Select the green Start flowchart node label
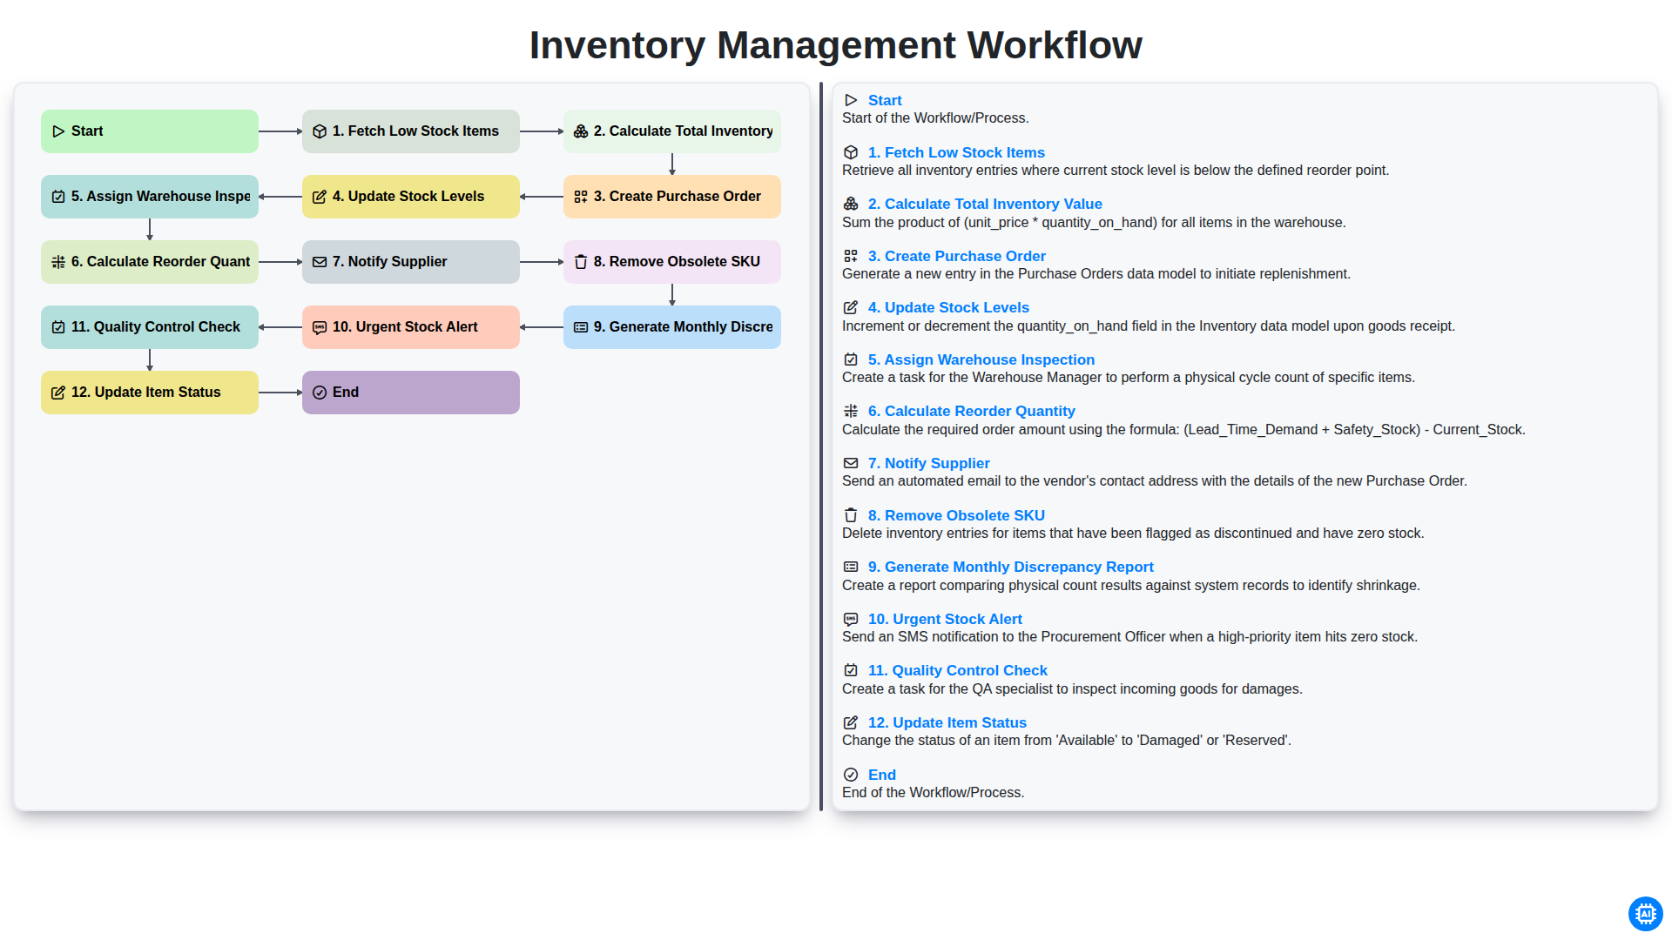Image resolution: width=1672 pixels, height=940 pixels. point(87,131)
